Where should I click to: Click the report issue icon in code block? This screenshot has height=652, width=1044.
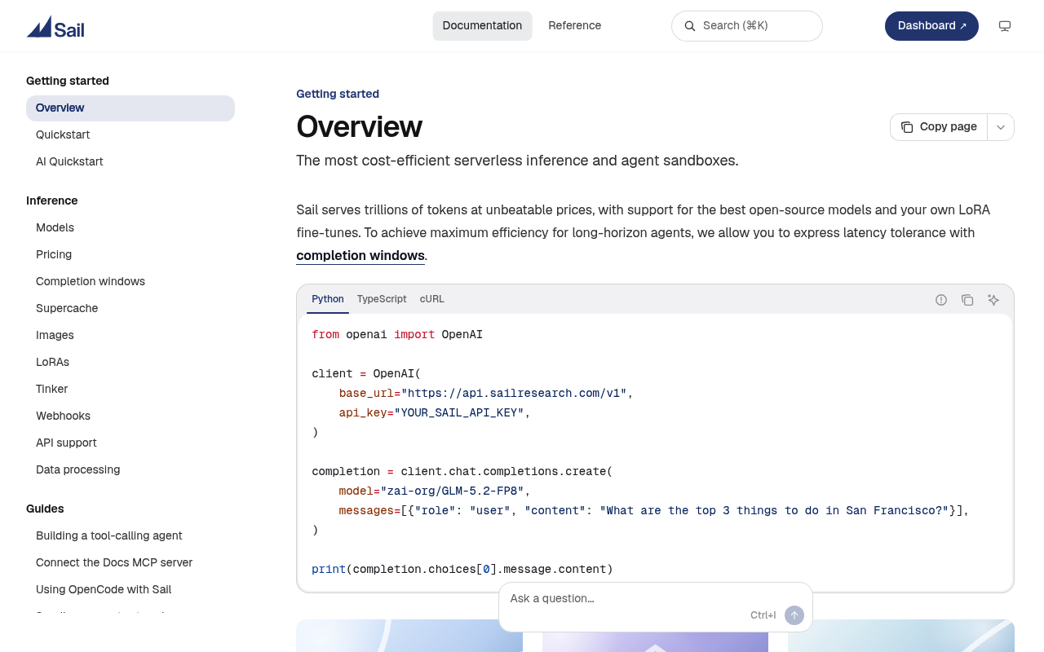point(941,300)
